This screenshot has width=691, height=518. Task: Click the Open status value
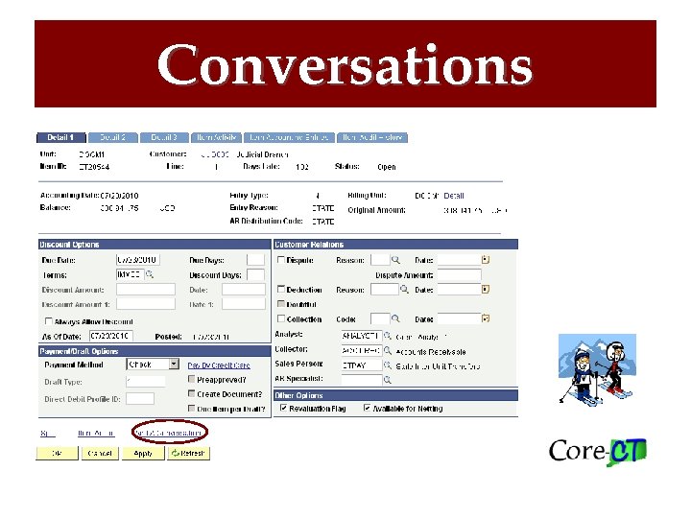click(x=387, y=167)
